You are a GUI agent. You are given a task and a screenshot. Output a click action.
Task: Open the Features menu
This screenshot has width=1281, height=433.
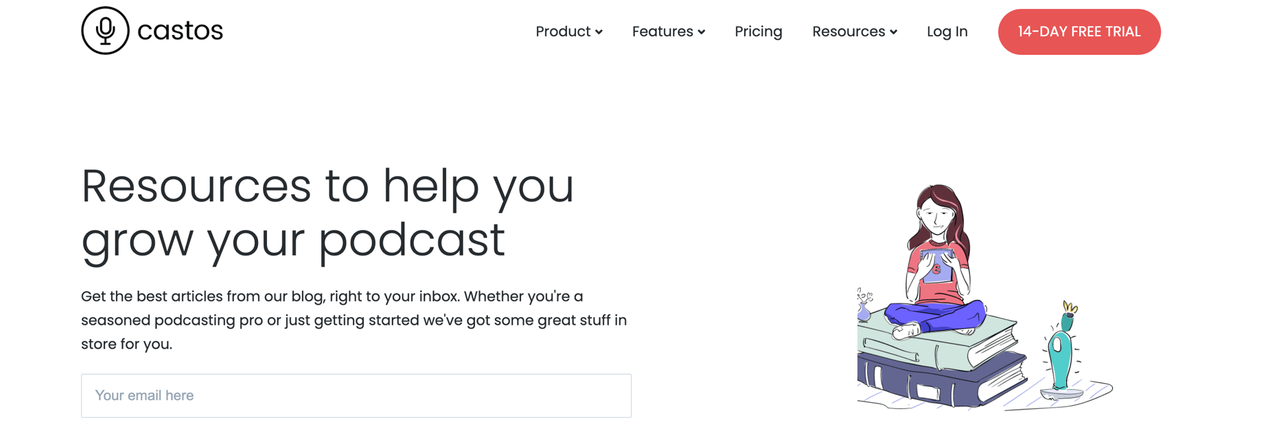(662, 32)
